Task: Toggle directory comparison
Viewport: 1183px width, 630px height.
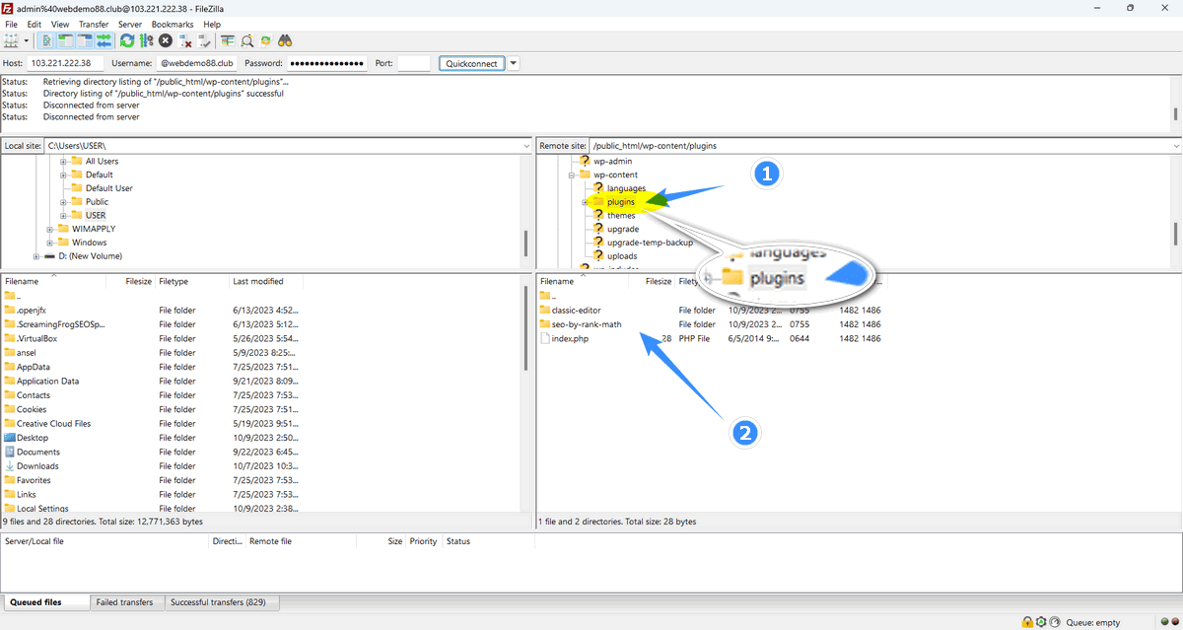Action: tap(247, 41)
